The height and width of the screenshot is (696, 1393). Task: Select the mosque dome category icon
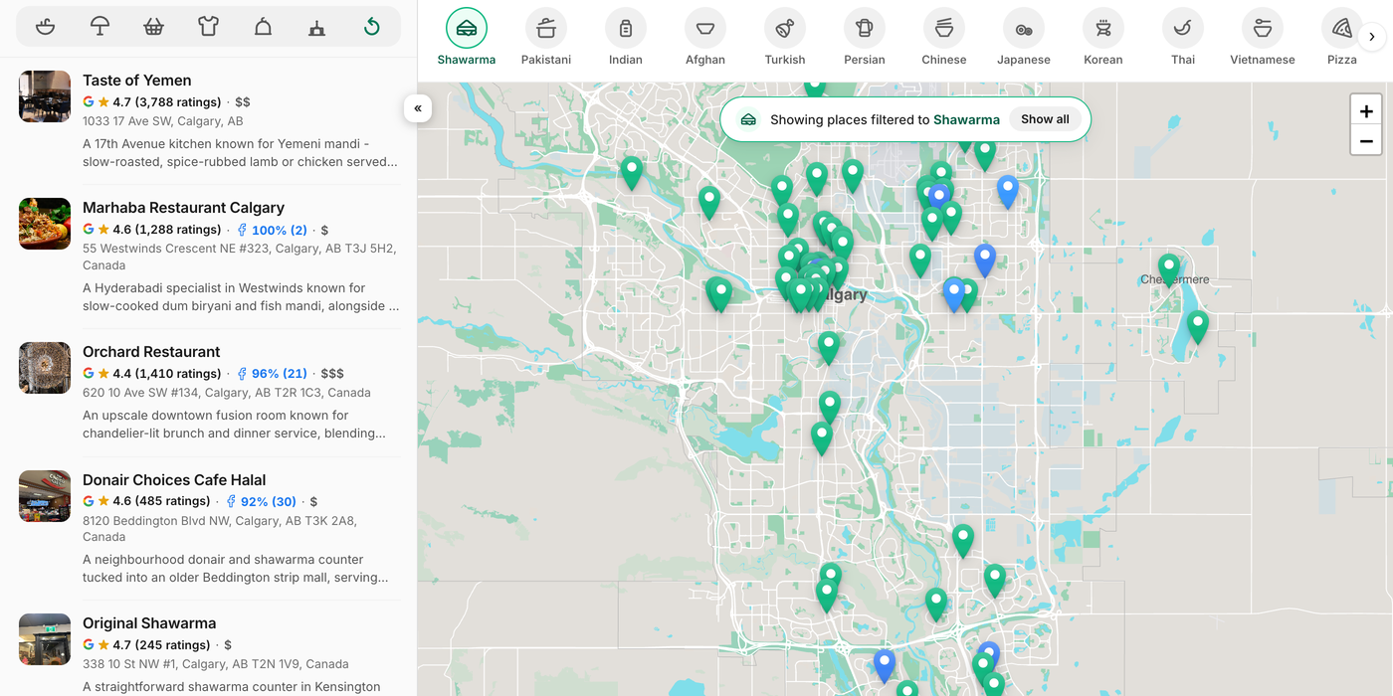pos(263,27)
